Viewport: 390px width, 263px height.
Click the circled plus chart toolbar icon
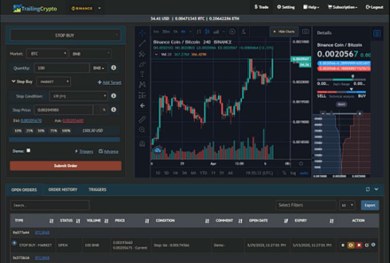(232, 31)
